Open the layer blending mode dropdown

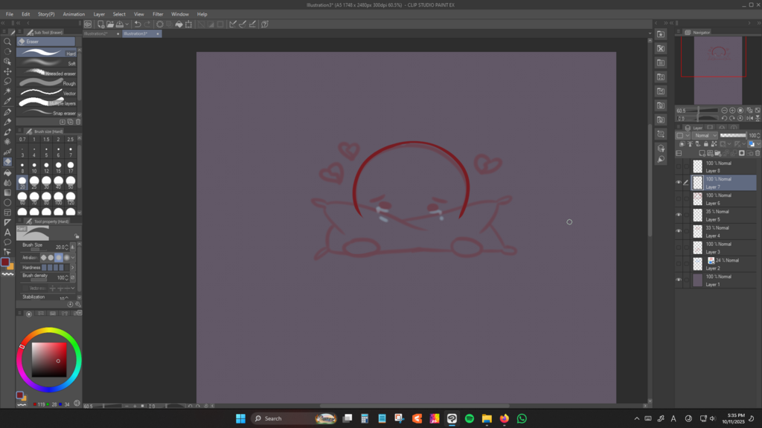[703, 135]
